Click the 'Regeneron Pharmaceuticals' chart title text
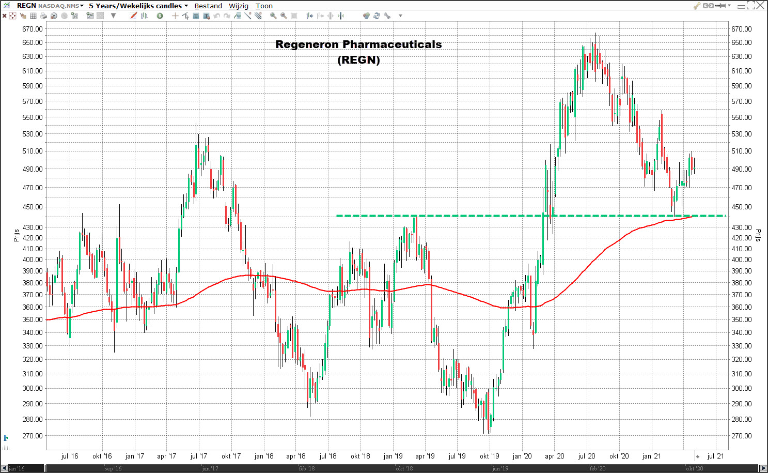The width and height of the screenshot is (768, 473). click(358, 44)
